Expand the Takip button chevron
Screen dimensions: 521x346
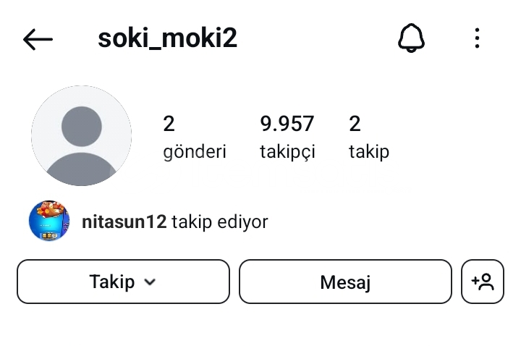[150, 282]
